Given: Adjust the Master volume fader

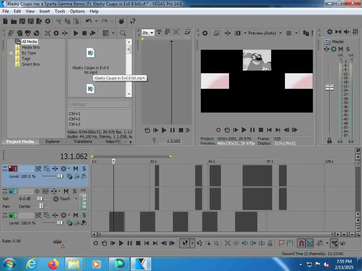Looking at the screenshot, I should [x=329, y=88].
